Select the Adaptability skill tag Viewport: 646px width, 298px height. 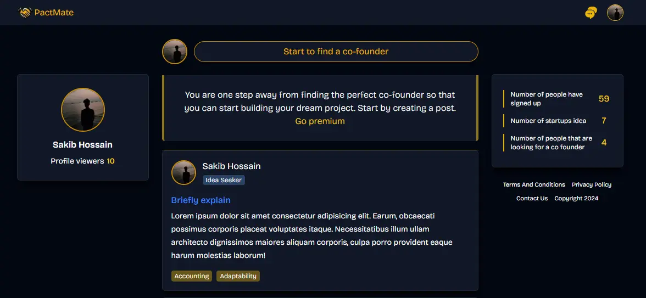point(238,276)
